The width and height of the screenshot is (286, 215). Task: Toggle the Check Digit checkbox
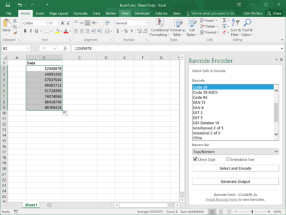pos(195,159)
